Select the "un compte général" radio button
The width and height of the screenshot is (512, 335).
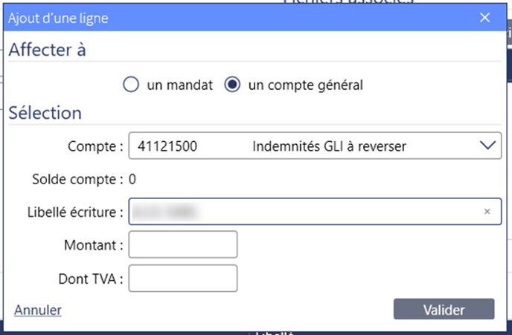[x=233, y=85]
